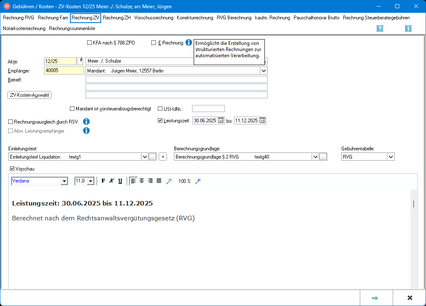The image size is (426, 306).
Task: Center-align the preview text
Action: point(142,181)
